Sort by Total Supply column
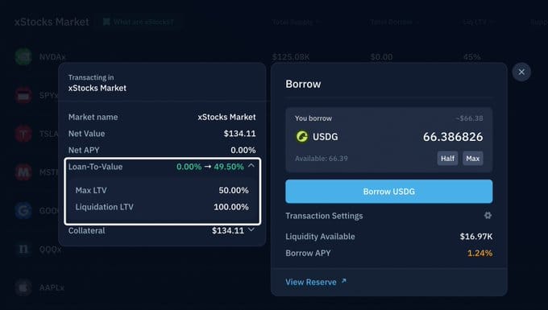 click(x=296, y=22)
